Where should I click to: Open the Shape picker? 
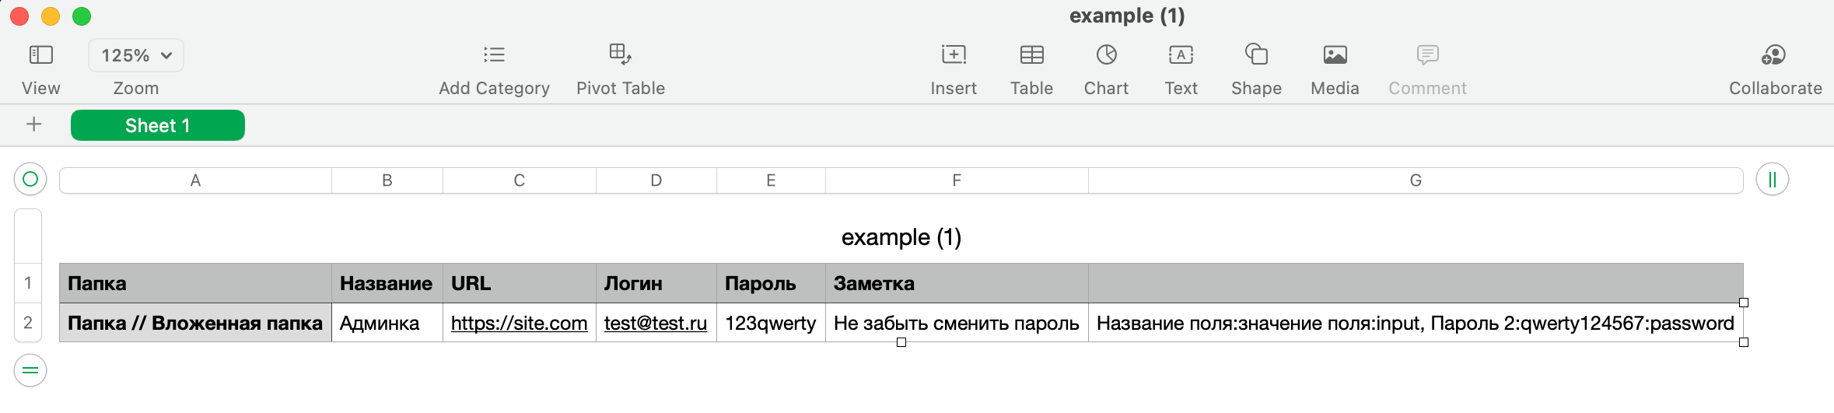tap(1256, 55)
